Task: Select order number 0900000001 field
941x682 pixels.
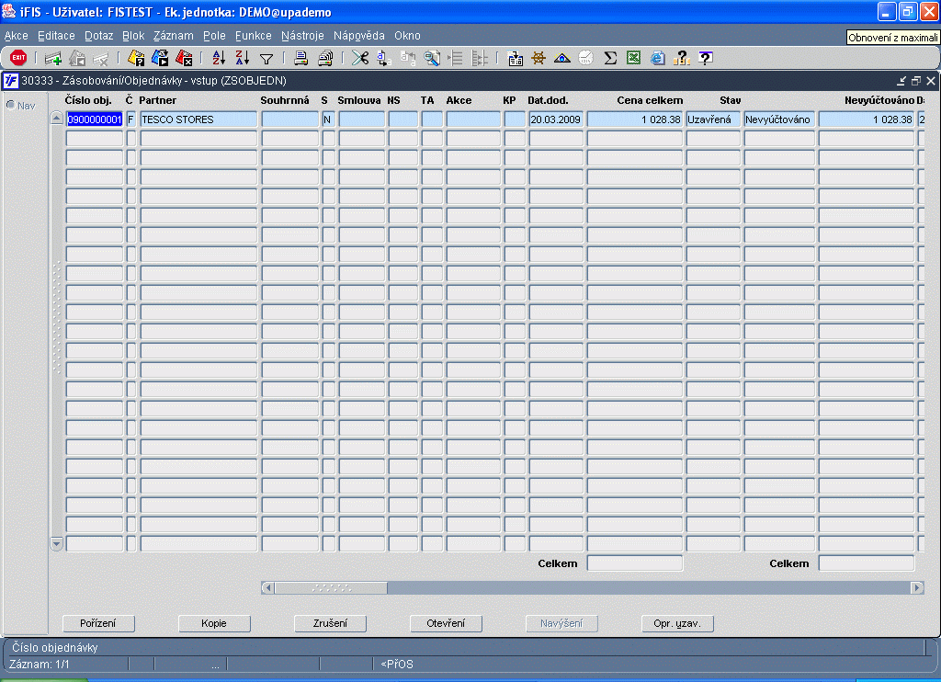Action: [95, 119]
